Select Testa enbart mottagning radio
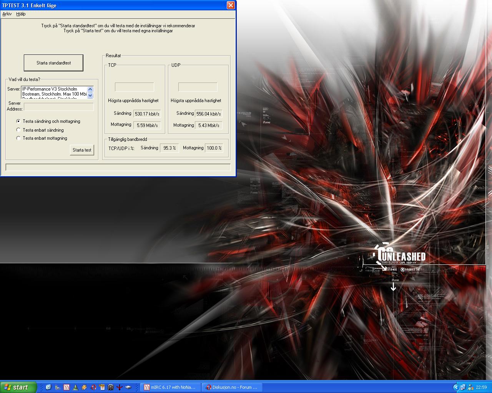The width and height of the screenshot is (492, 393). pos(18,138)
